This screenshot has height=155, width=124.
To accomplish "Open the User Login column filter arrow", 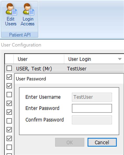I will [x=120, y=59].
